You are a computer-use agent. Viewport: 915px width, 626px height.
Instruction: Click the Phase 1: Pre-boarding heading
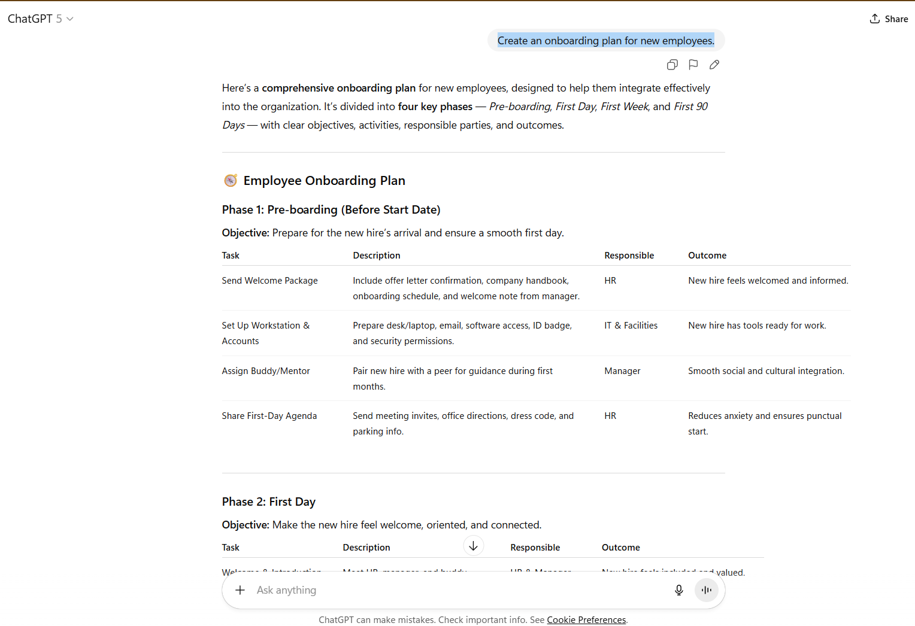pos(331,209)
